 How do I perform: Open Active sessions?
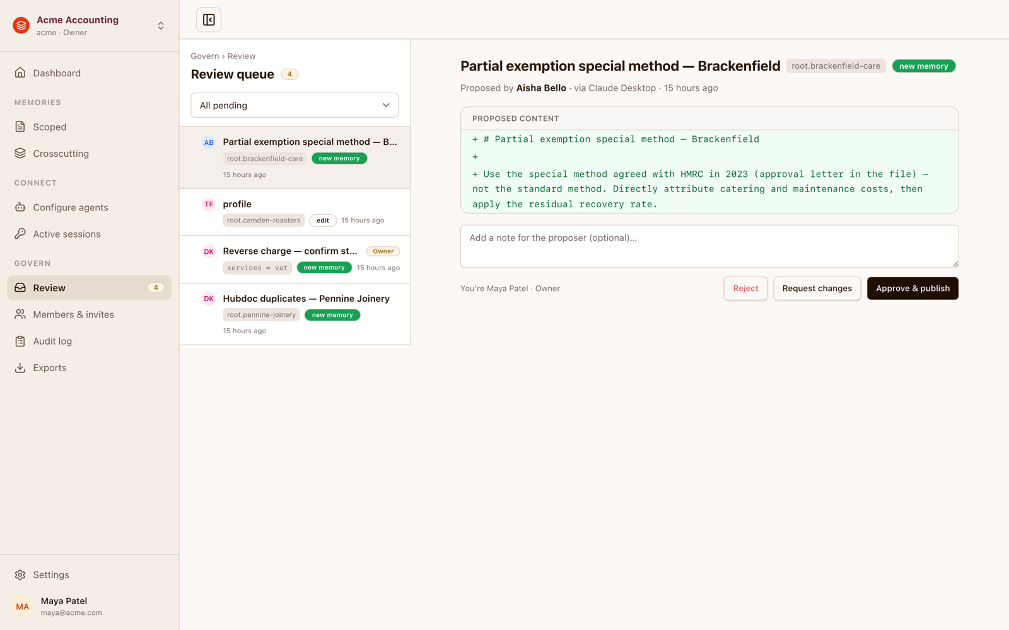pyautogui.click(x=90, y=234)
